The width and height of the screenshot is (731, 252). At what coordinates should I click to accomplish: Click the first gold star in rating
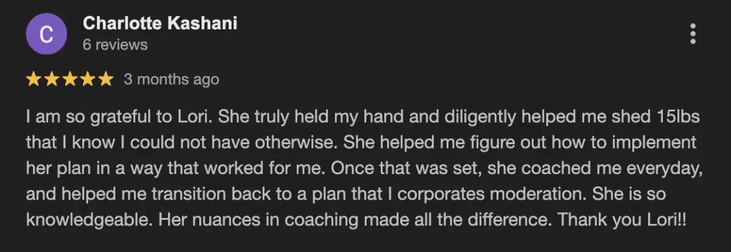point(34,79)
